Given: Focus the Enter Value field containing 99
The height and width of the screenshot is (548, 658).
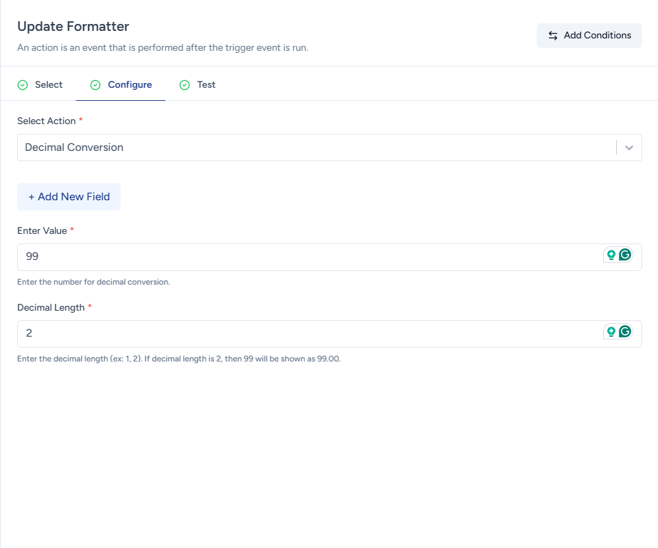Looking at the screenshot, I should [309, 257].
